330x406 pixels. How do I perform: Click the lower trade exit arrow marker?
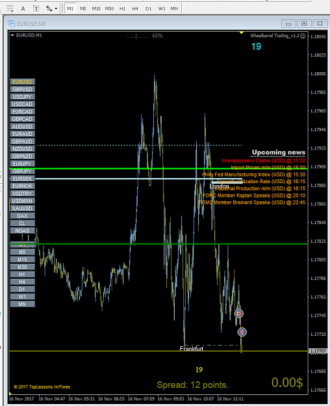(242, 332)
